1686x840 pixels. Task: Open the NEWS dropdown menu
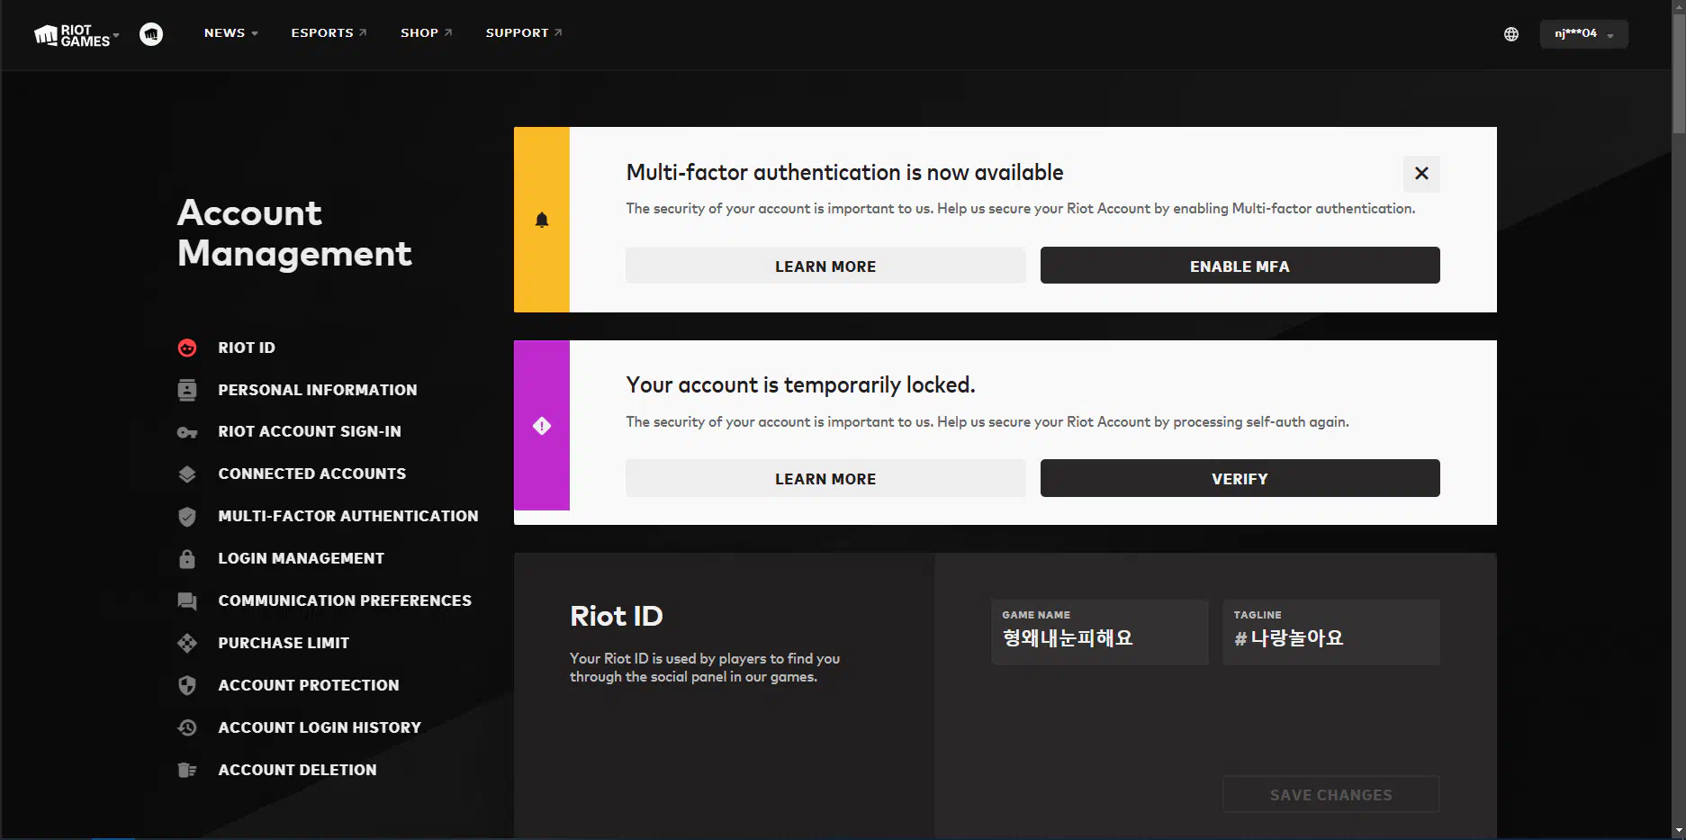pos(231,33)
